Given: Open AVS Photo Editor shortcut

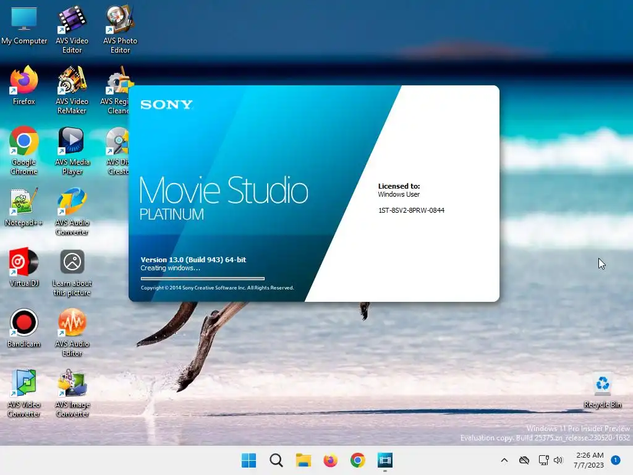Looking at the screenshot, I should pyautogui.click(x=120, y=30).
